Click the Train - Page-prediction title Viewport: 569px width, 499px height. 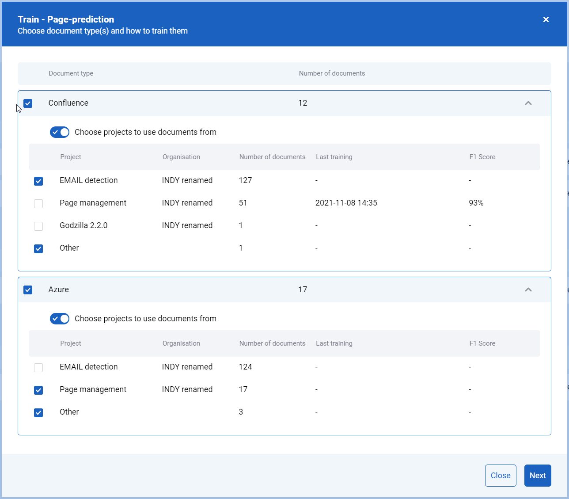click(66, 19)
